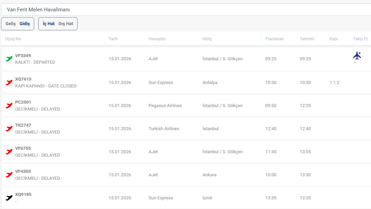The image size is (371, 209).
Task: Sort by Uçuş No column header
Action: click(x=13, y=39)
